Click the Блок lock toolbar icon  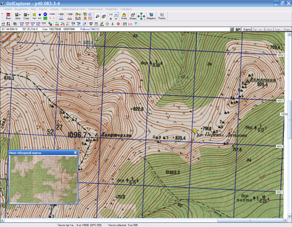pos(124,16)
